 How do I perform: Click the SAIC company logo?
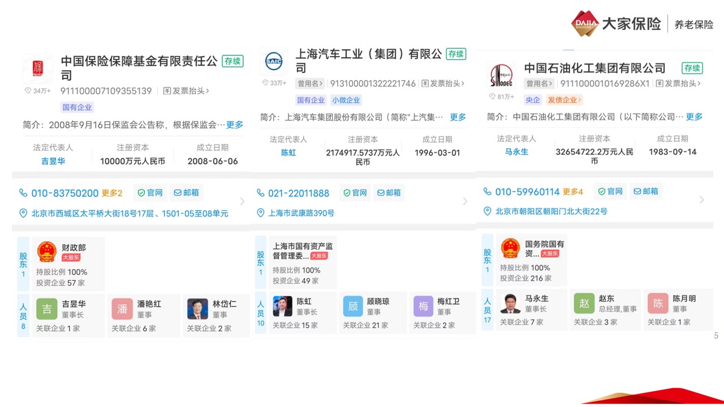(274, 61)
